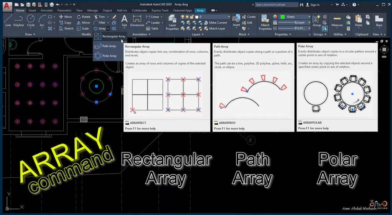Click the Mirror tool
392x215 pixels.
click(83, 23)
